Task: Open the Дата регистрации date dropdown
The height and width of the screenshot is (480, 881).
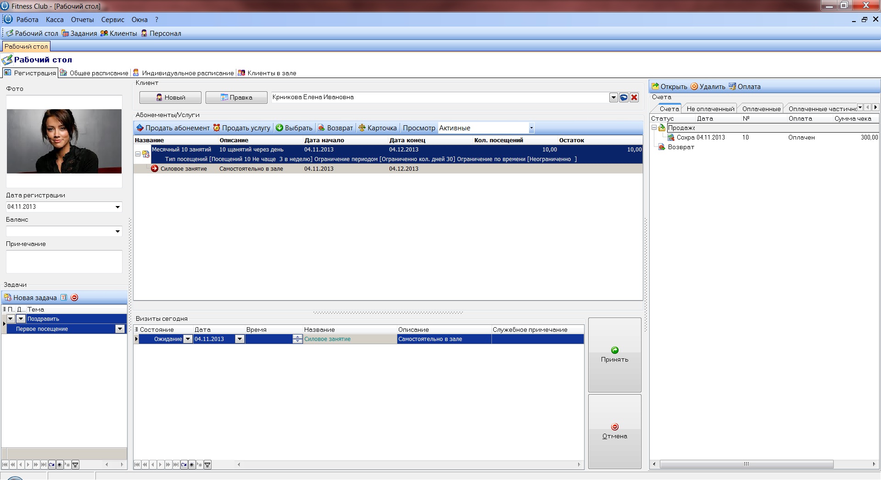Action: (x=117, y=207)
